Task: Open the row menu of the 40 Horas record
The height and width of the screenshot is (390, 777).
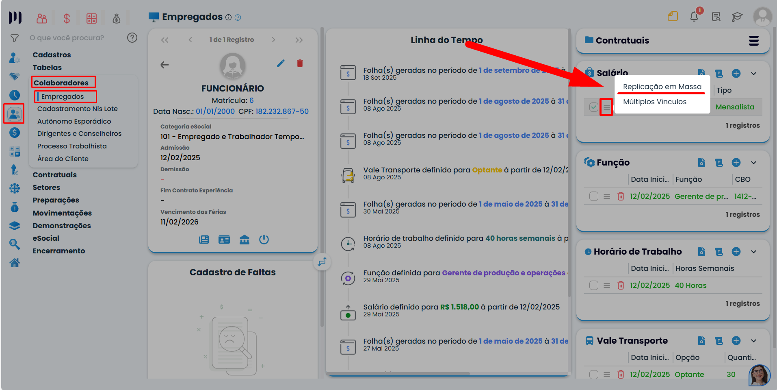Action: [607, 285]
